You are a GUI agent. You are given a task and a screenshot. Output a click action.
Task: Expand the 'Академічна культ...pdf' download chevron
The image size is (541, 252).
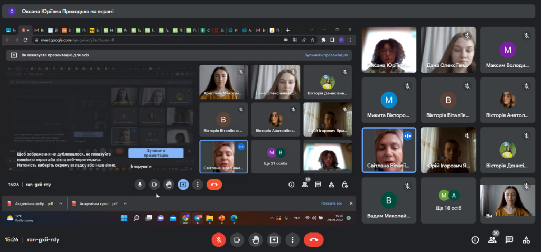coord(124,203)
